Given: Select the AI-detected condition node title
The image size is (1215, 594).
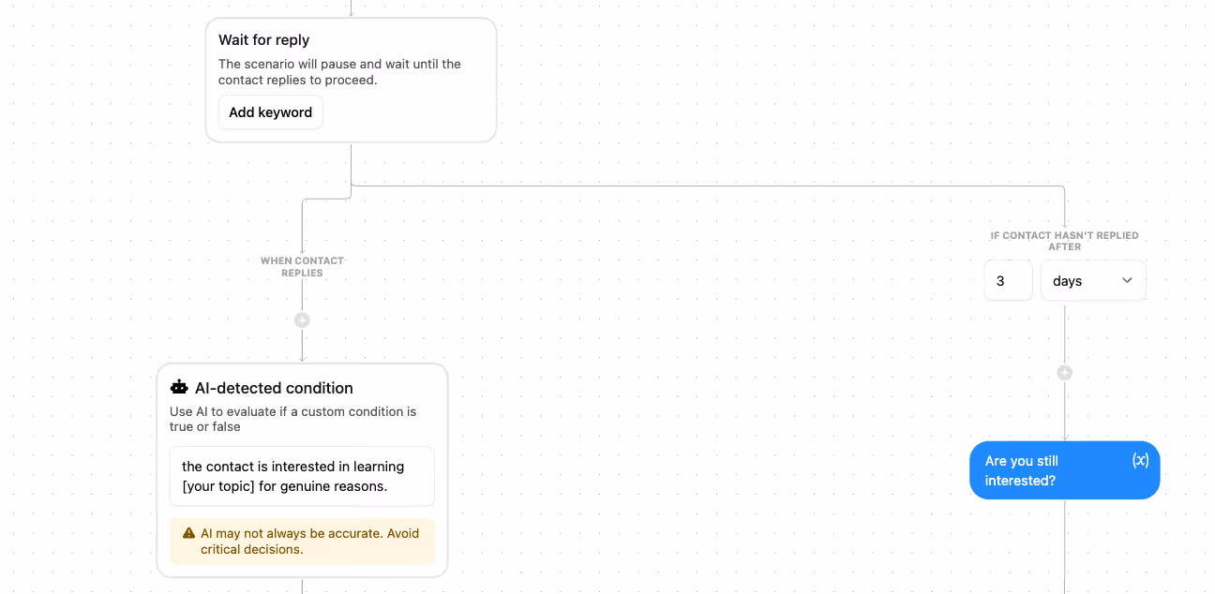Looking at the screenshot, I should tap(274, 388).
